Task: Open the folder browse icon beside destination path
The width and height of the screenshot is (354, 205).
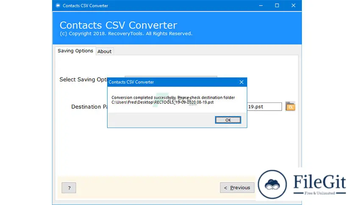Action: point(290,106)
